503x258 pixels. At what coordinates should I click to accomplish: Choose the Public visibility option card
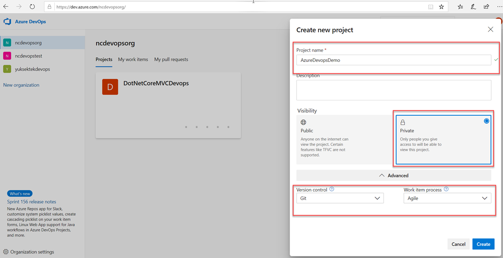pos(345,140)
